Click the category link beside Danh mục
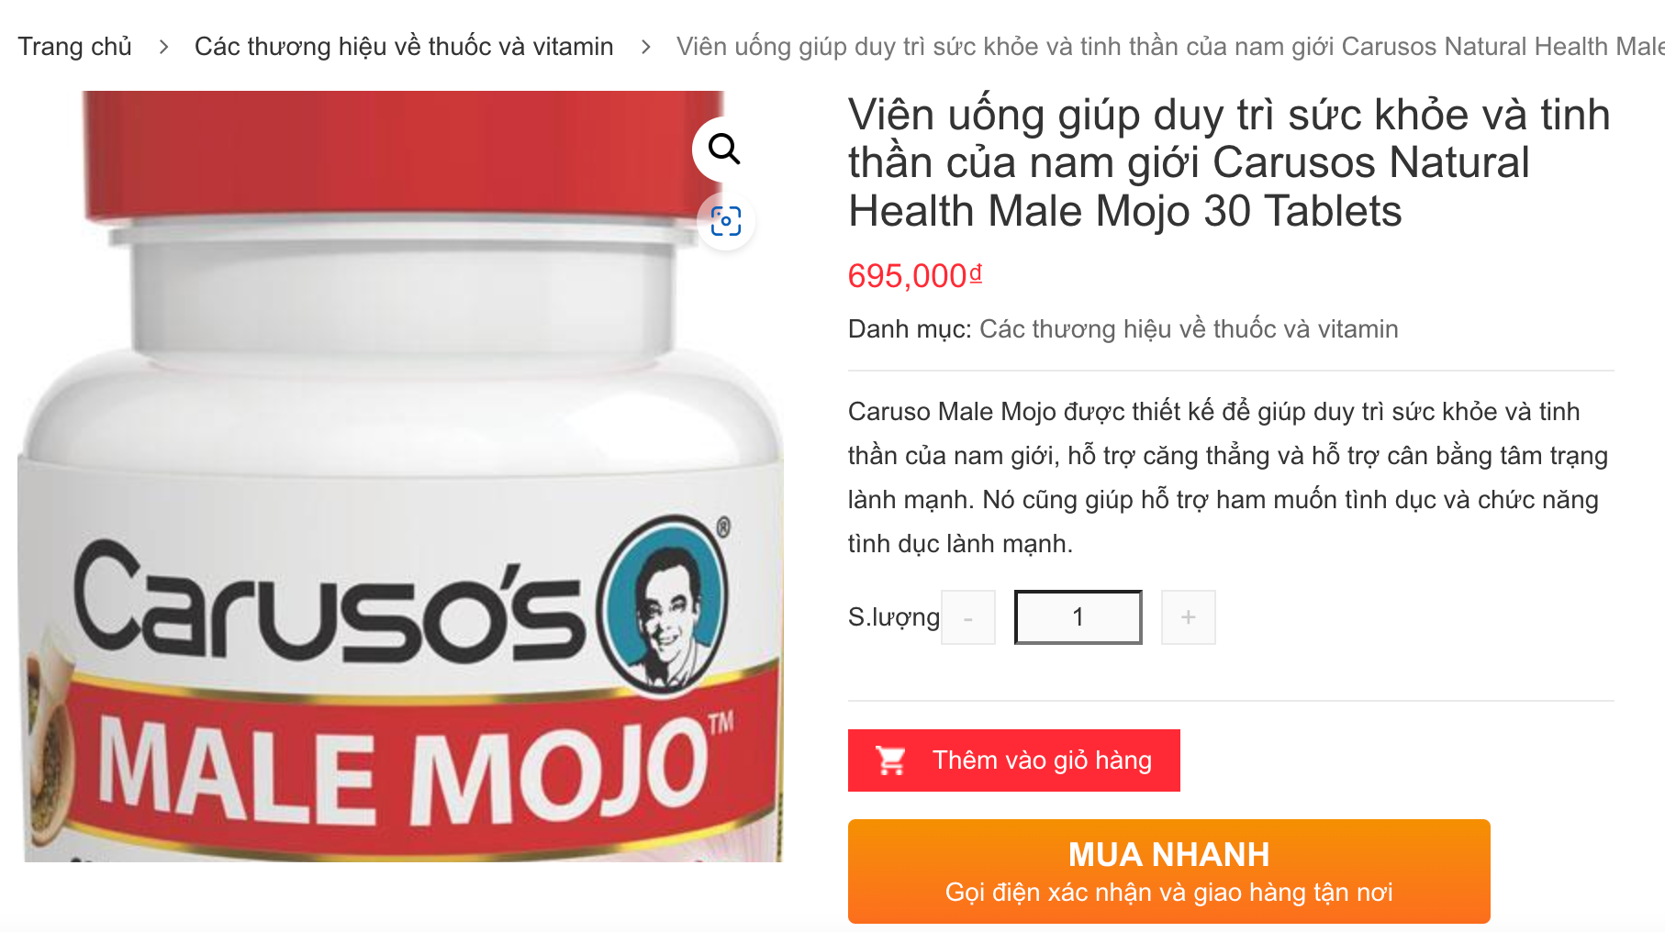This screenshot has width=1665, height=932. [x=1189, y=328]
